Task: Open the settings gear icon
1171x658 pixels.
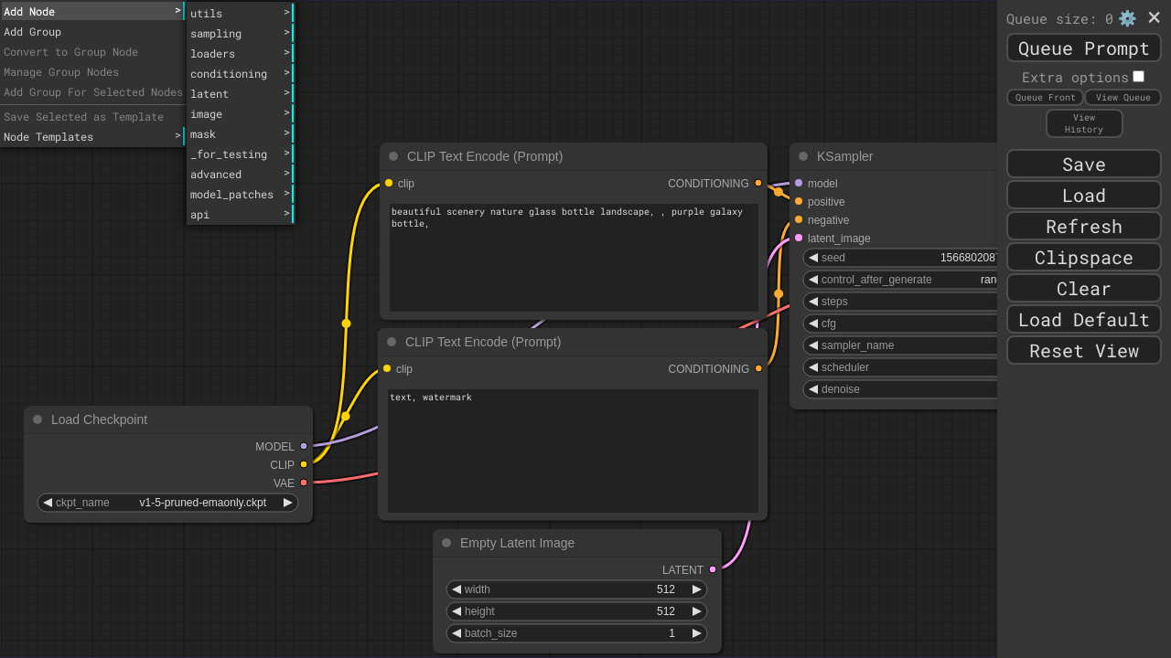Action: (x=1127, y=18)
